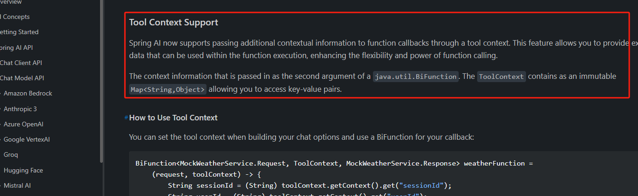This screenshot has height=196, width=638.
Task: Select Spring AI API in the sidebar
Action: (x=17, y=48)
